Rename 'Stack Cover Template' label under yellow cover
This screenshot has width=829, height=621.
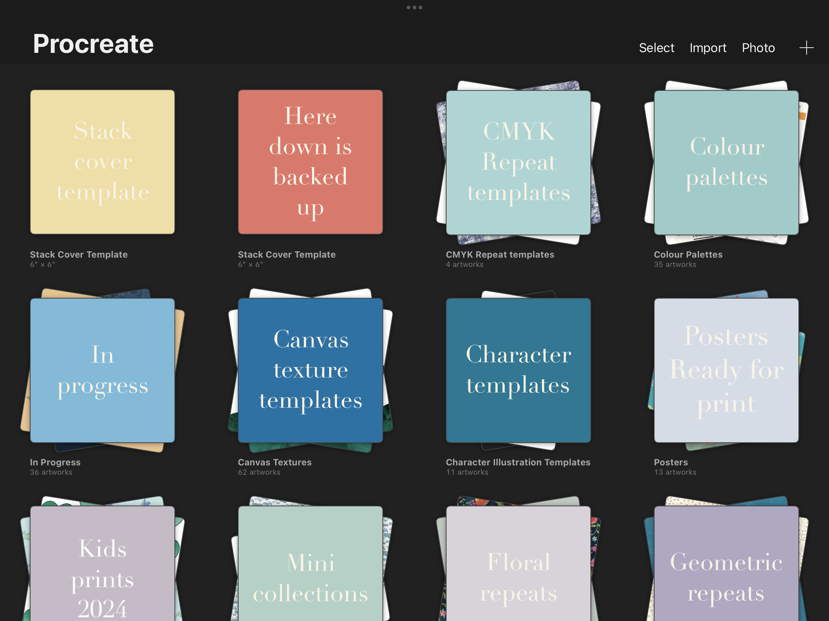click(x=79, y=255)
